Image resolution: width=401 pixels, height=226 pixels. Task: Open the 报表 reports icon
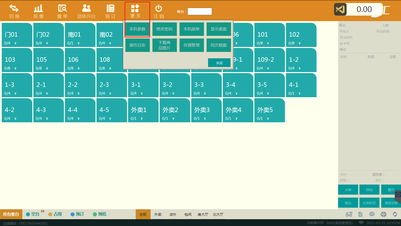(x=38, y=9)
